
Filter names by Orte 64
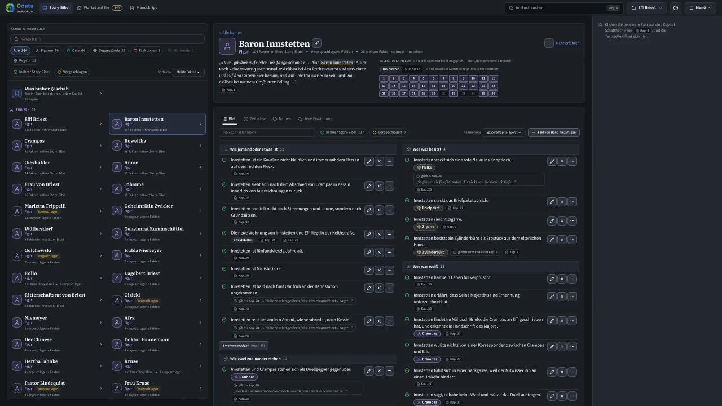click(x=76, y=51)
